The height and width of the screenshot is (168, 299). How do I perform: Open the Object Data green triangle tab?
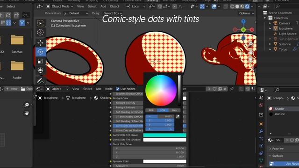261,161
